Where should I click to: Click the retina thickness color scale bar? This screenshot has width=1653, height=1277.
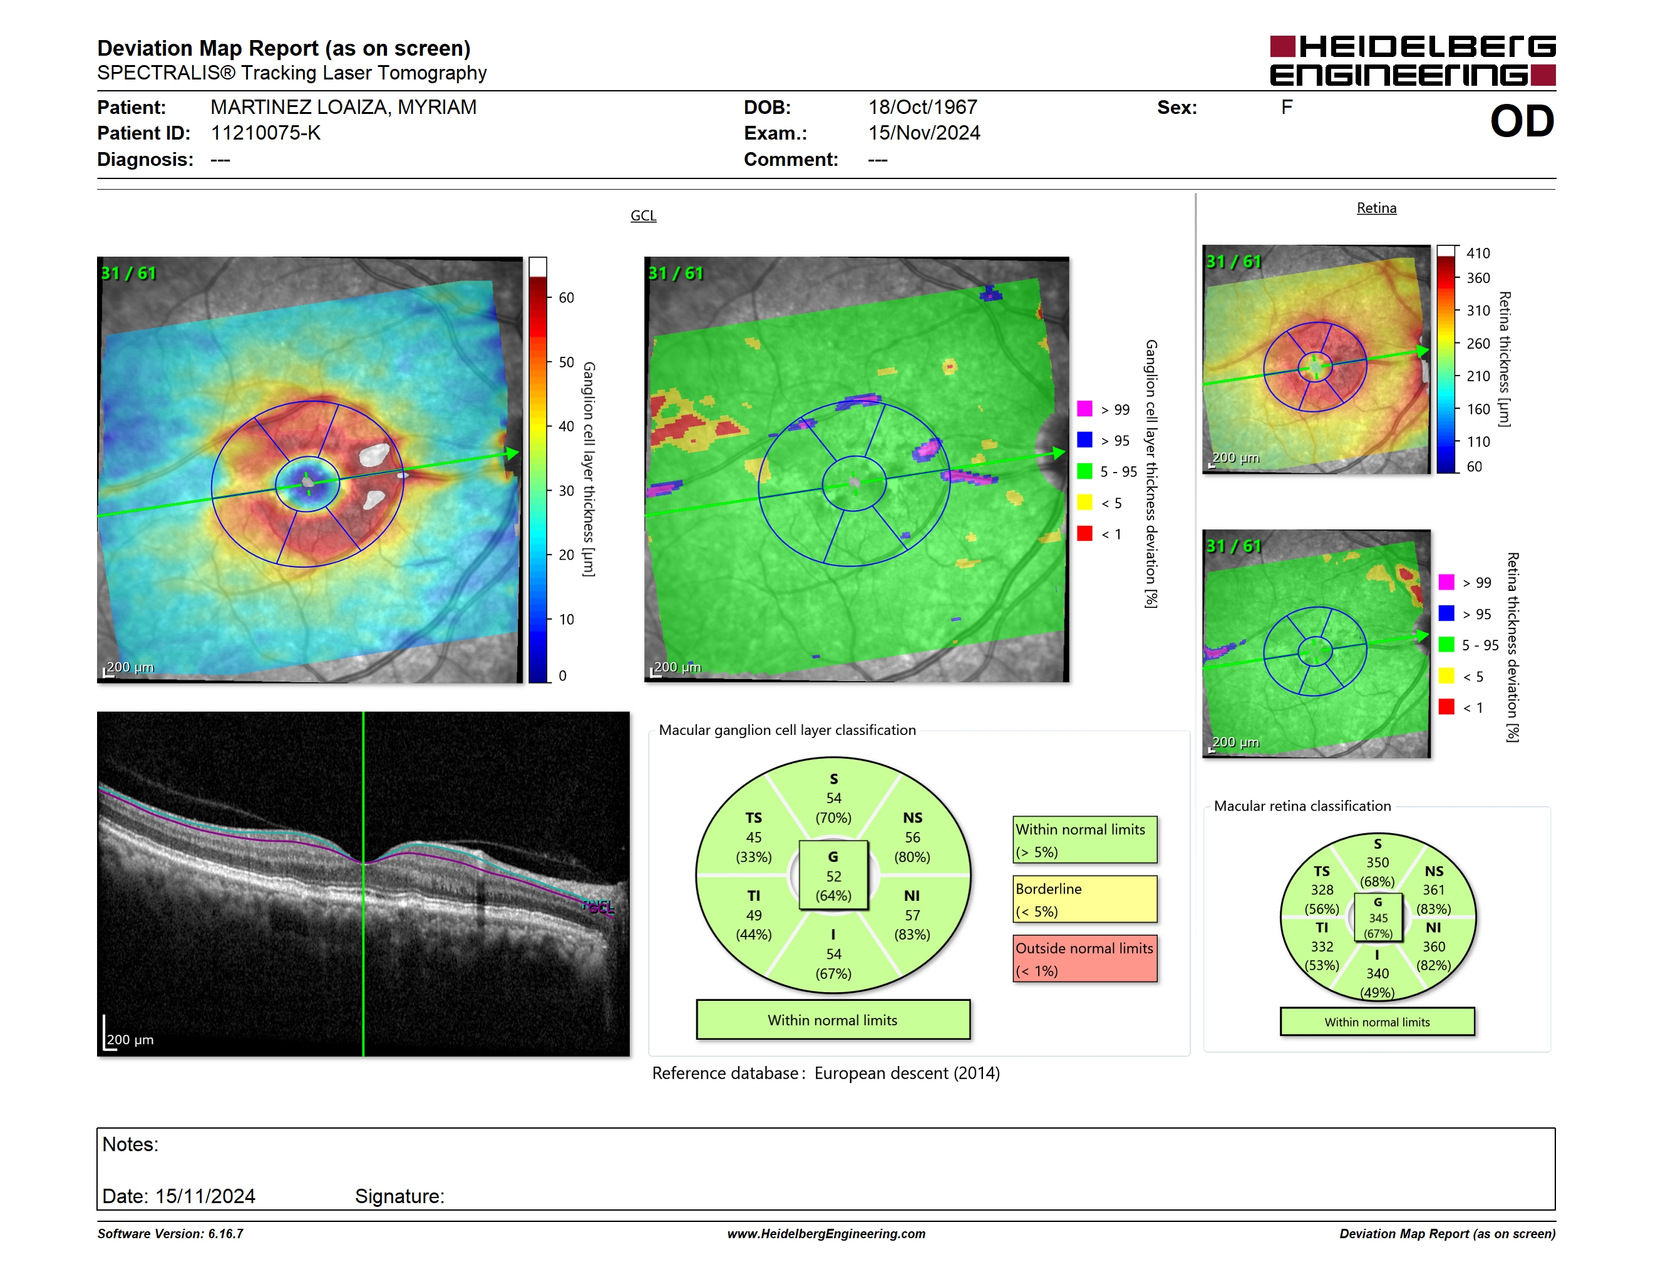pyautogui.click(x=1446, y=359)
